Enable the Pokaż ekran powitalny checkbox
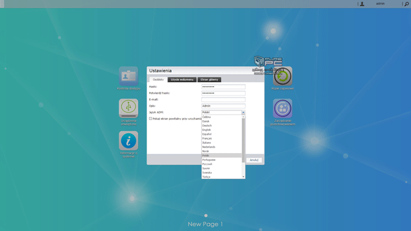 [150, 119]
